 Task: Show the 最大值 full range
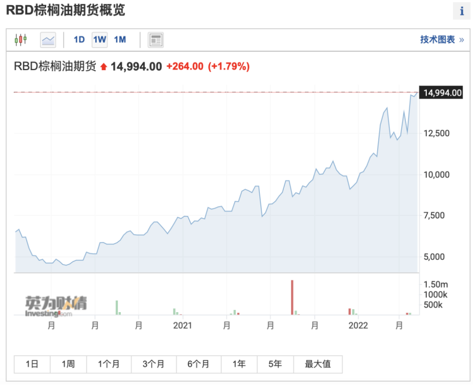click(317, 364)
